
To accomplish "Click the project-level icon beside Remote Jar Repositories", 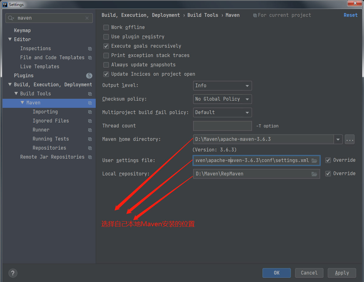I will [x=90, y=157].
